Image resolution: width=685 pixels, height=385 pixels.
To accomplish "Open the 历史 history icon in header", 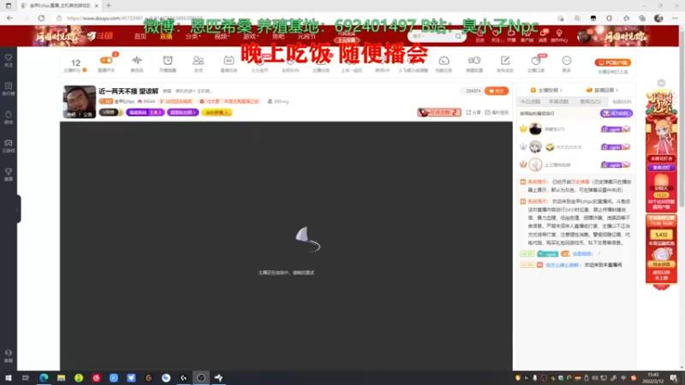I will (479, 36).
